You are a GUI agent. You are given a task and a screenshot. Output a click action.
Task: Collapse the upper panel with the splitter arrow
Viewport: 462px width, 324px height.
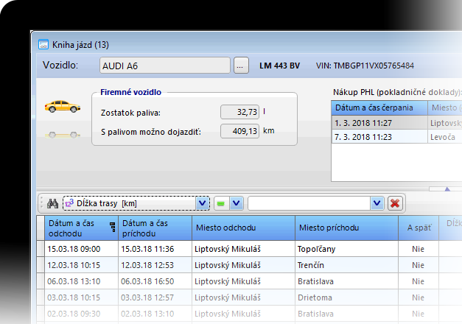(447, 189)
